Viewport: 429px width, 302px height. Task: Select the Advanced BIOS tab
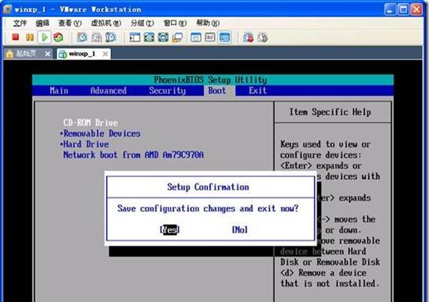[109, 91]
